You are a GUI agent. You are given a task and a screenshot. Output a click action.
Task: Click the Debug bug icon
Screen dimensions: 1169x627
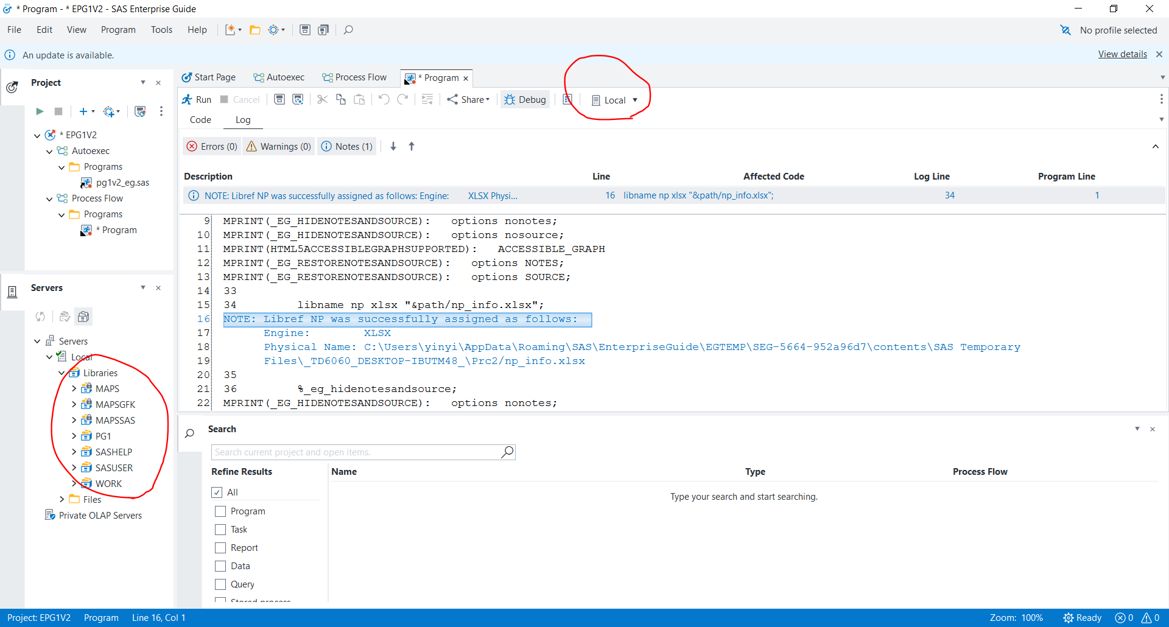tap(510, 99)
